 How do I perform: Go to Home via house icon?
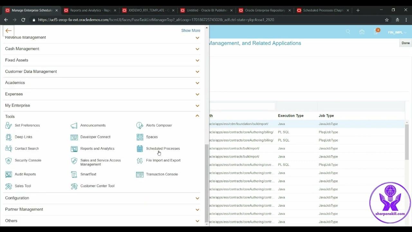tap(362, 32)
